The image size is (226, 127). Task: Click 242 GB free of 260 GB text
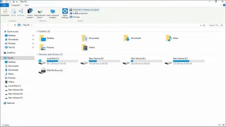[x=140, y=64]
